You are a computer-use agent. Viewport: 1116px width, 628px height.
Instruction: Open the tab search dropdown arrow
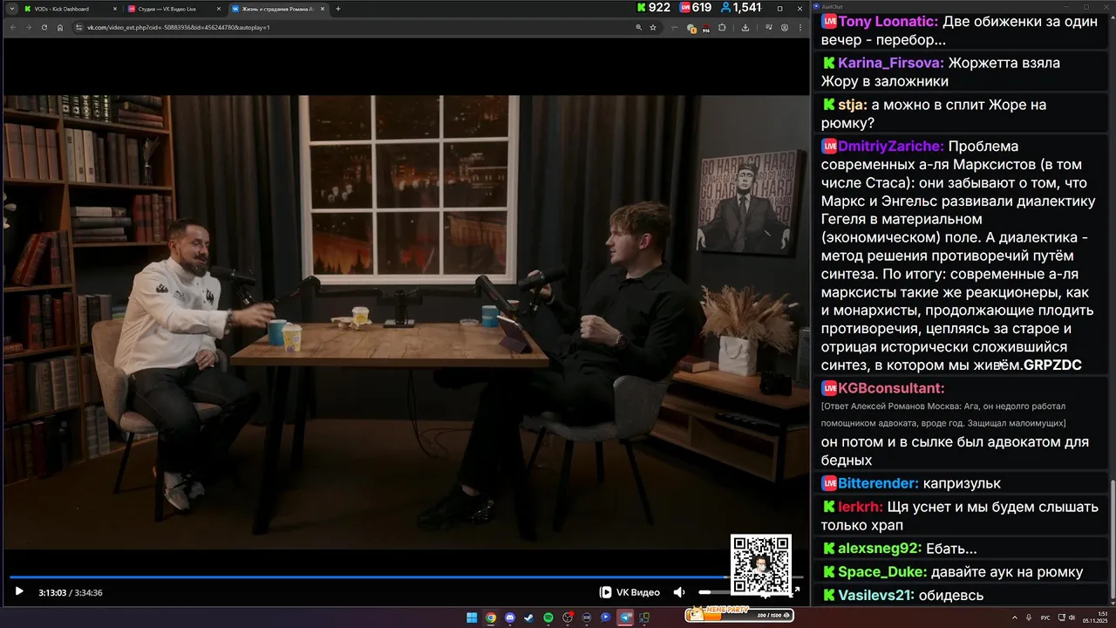click(x=11, y=9)
